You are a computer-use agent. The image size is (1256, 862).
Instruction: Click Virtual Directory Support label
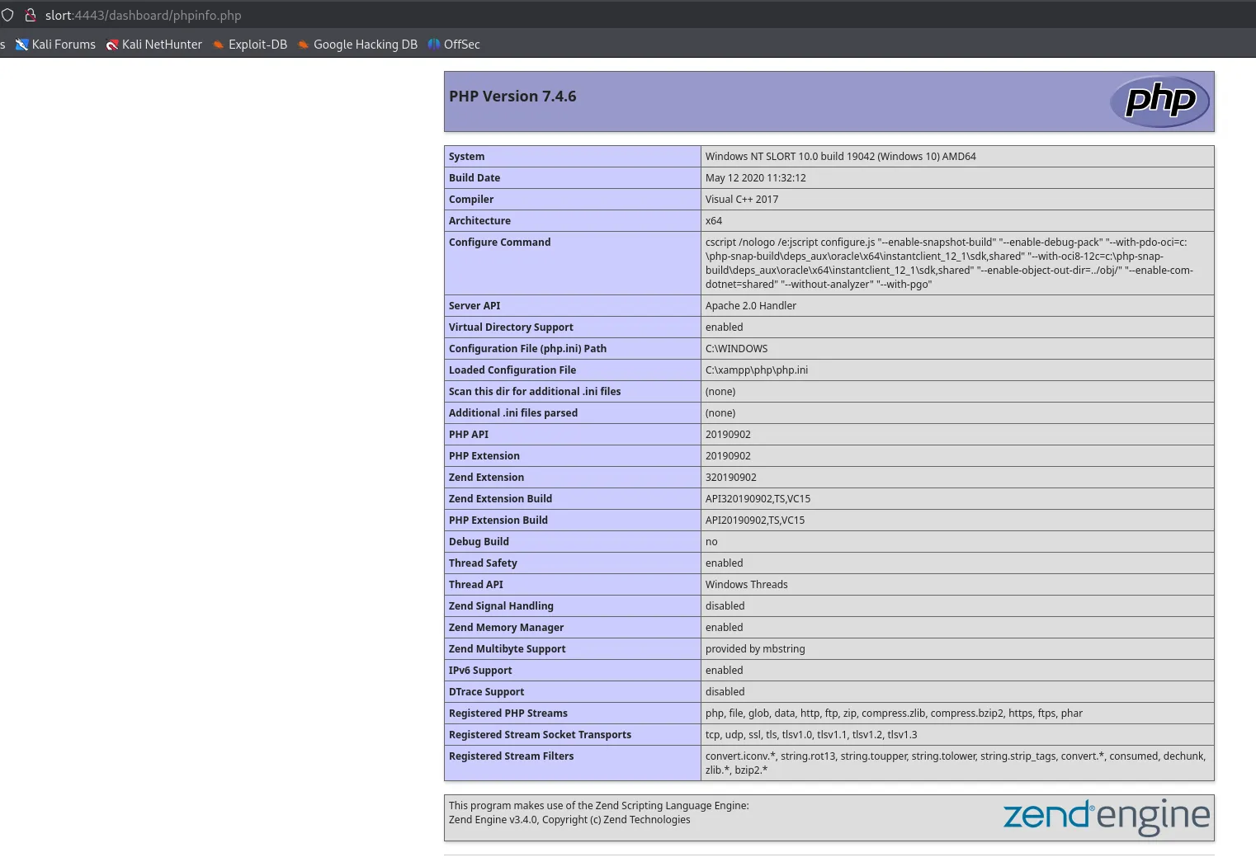pyautogui.click(x=511, y=327)
